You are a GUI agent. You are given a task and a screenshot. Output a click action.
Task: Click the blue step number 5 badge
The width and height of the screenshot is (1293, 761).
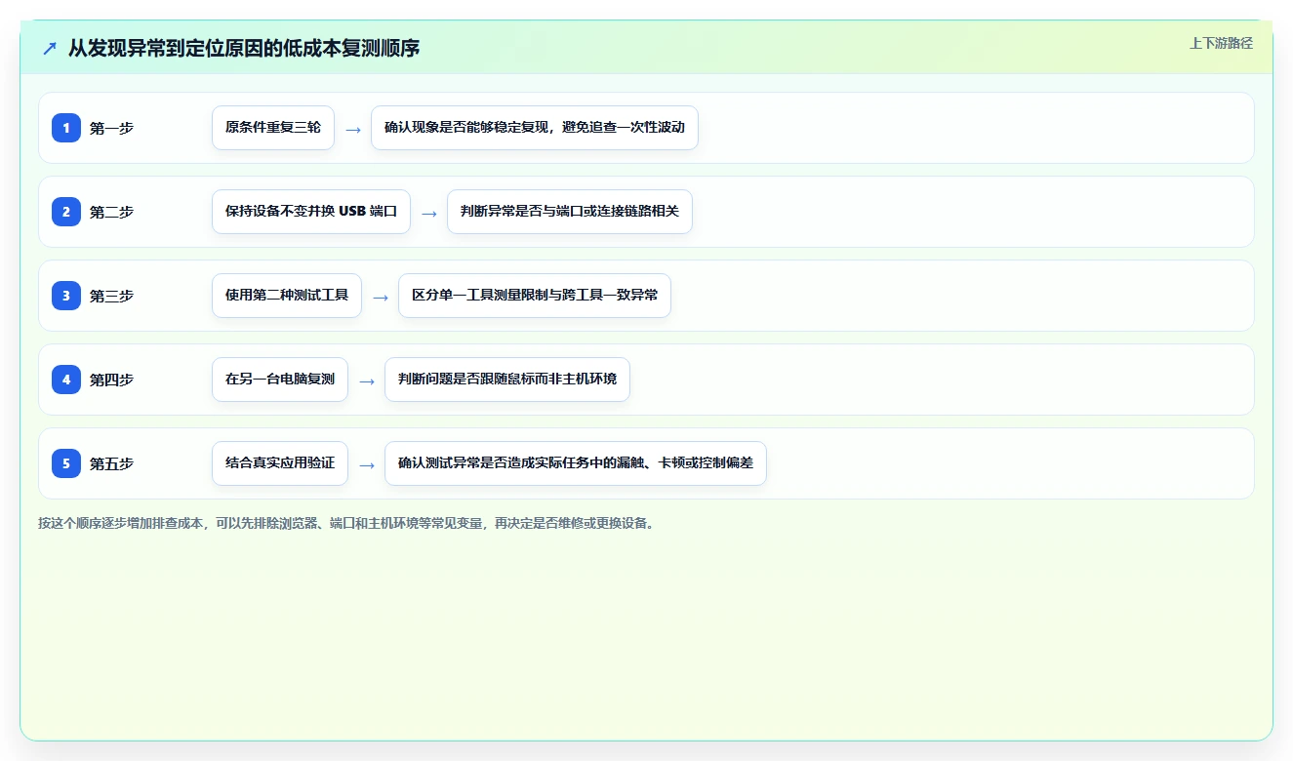coord(66,463)
